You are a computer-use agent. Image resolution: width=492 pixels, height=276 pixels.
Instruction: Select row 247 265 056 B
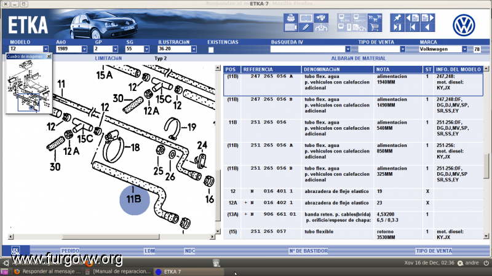353,108
